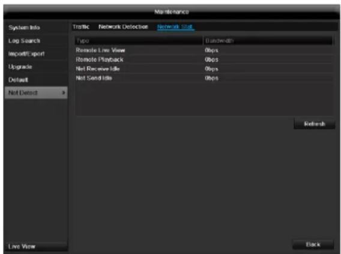Screen dimensions: 341x254
Task: Click the Refresh button
Action: tap(314, 124)
